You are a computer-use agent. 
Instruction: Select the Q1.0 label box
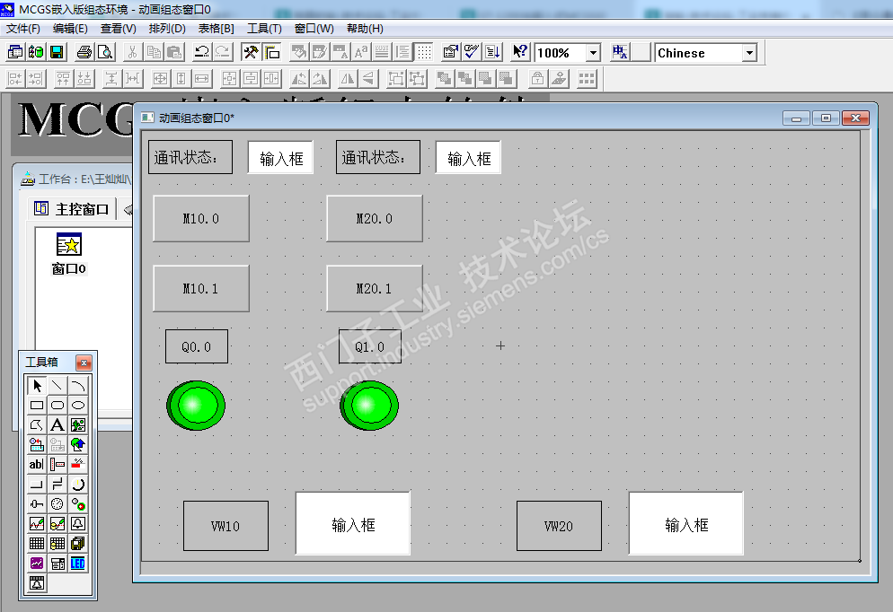click(x=369, y=346)
